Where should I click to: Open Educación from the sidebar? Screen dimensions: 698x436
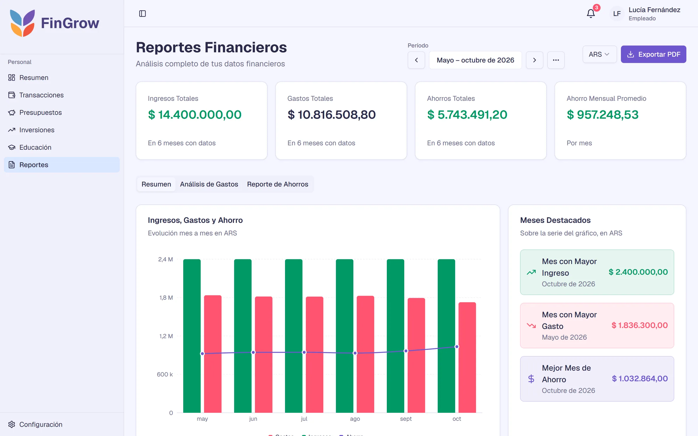point(62,147)
